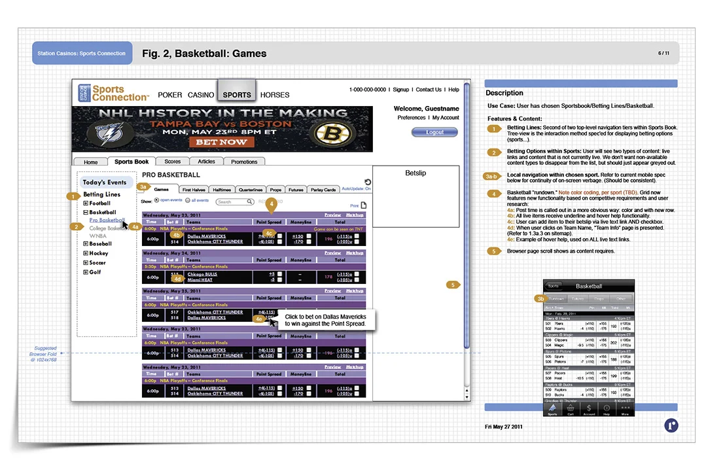Screen dimensions: 708x462
Task: Tap the Help info icon in the mobile mockup
Action: [607, 409]
